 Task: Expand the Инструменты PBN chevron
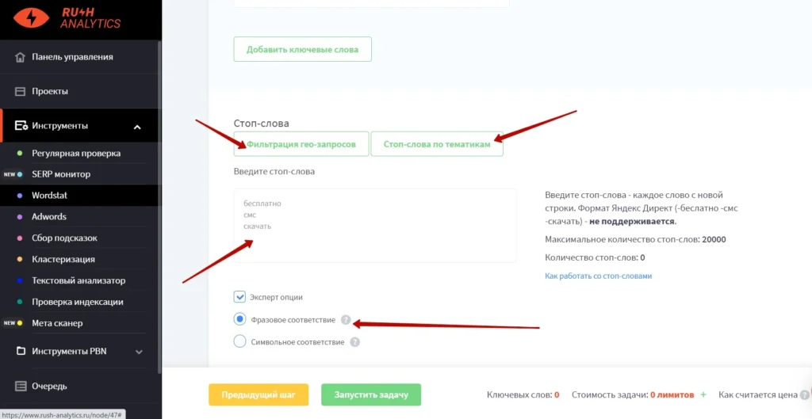(x=139, y=352)
